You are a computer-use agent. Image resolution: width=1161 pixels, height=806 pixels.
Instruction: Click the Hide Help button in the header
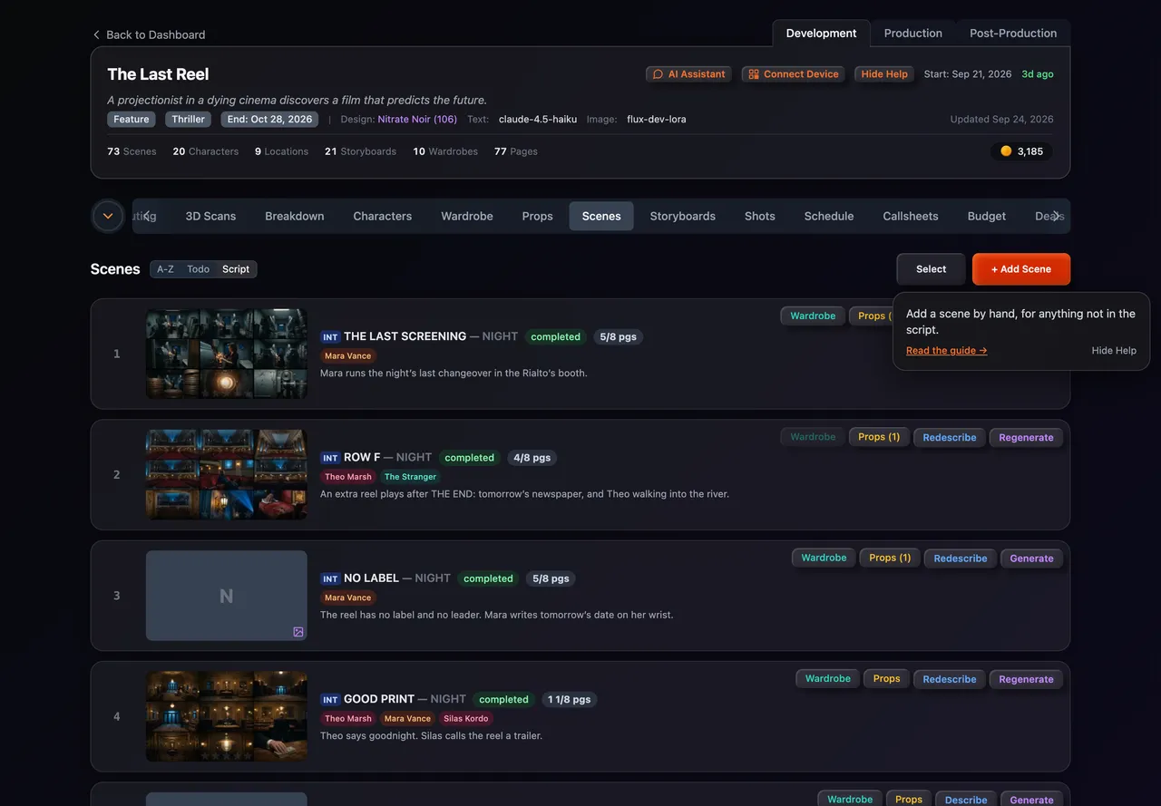(x=884, y=74)
